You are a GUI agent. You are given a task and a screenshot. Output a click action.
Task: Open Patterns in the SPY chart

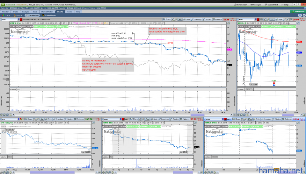point(79,119)
